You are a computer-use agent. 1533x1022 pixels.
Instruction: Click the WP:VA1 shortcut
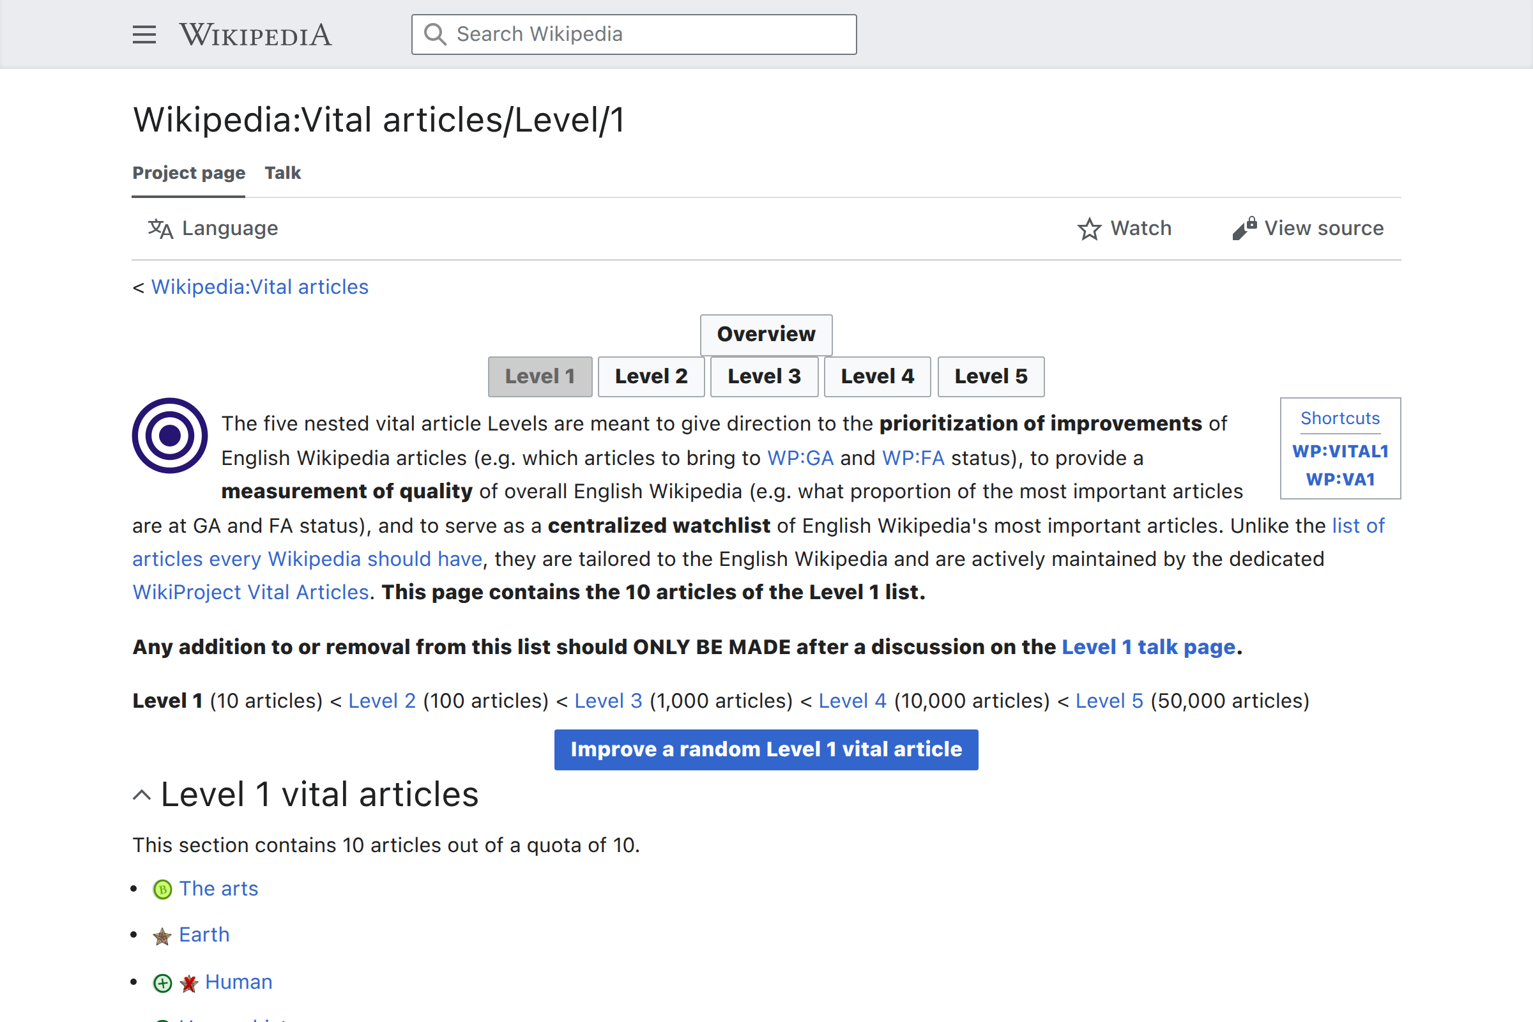(1340, 479)
